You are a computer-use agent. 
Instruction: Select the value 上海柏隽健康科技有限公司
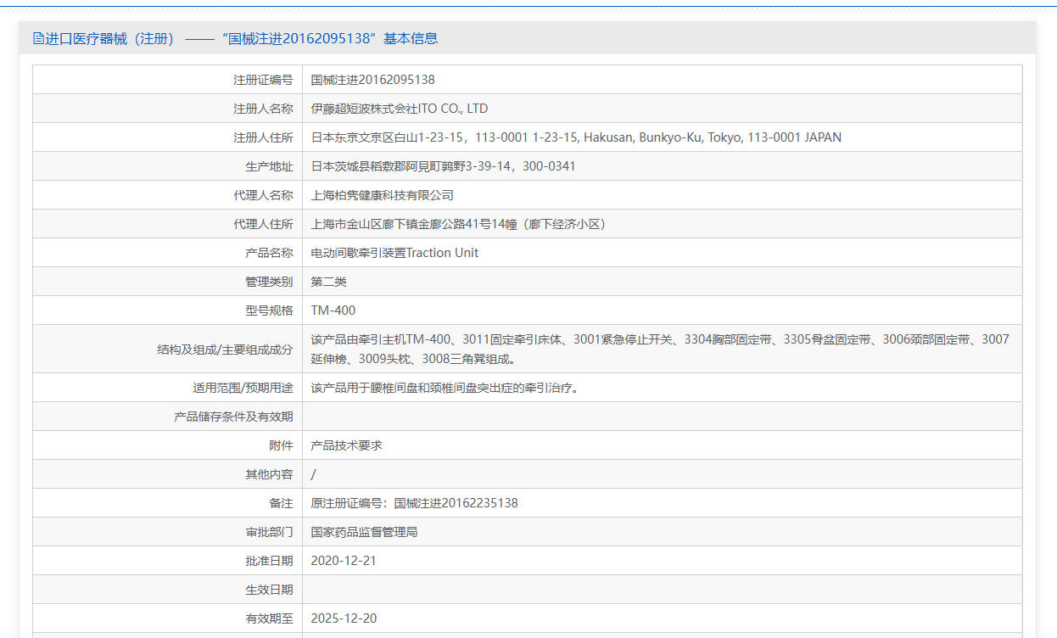pos(382,195)
